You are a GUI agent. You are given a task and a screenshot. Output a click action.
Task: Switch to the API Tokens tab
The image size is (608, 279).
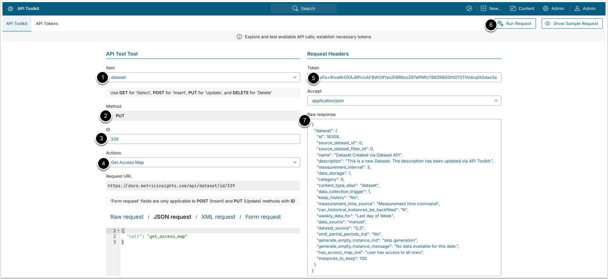(47, 24)
